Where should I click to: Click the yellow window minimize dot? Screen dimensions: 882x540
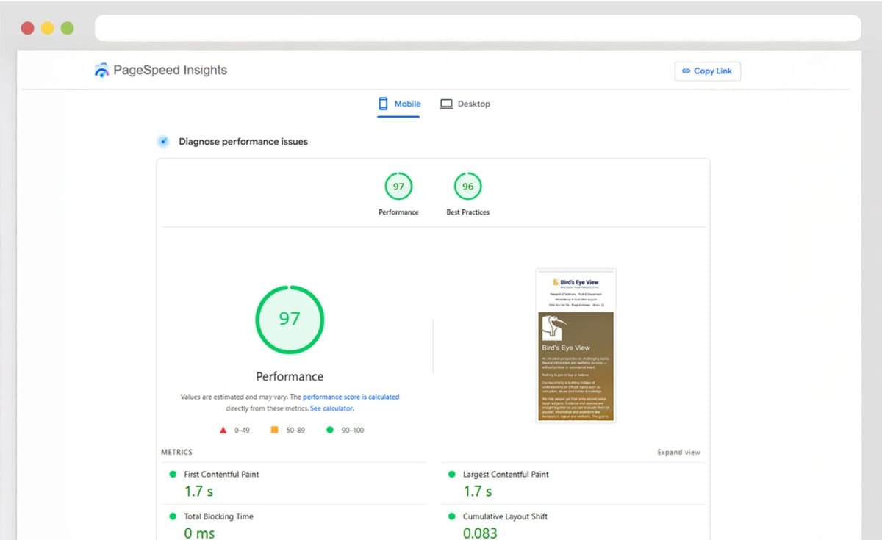click(47, 28)
